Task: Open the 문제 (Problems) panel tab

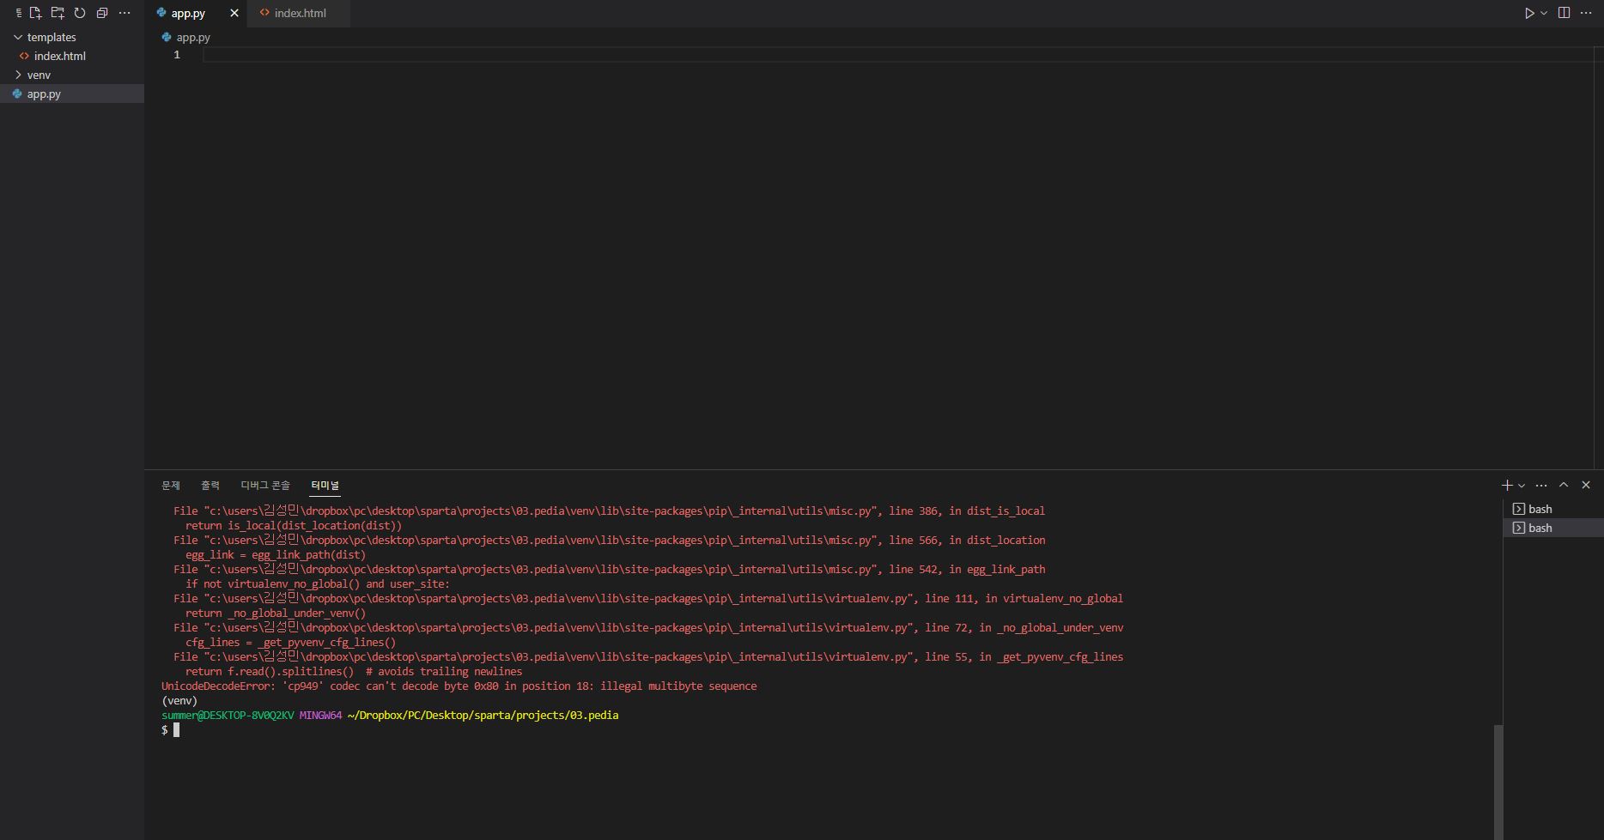Action: coord(171,485)
